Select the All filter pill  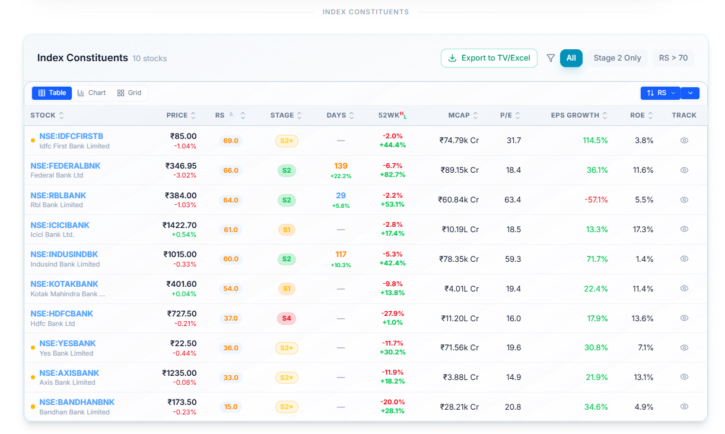click(x=571, y=58)
